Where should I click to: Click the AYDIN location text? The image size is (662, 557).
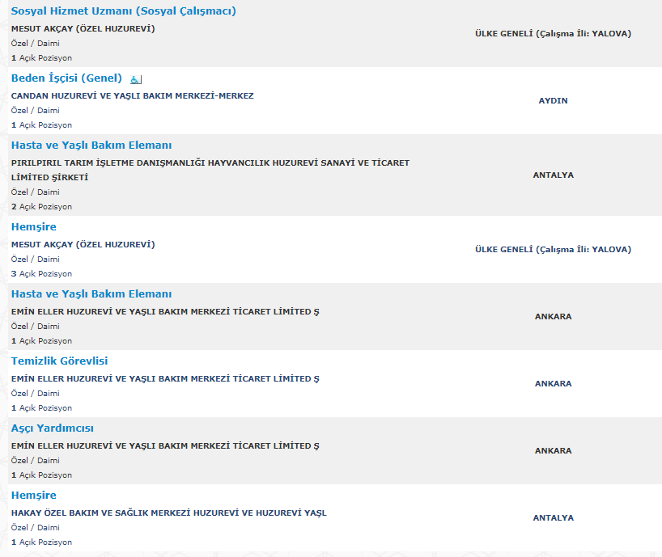[553, 101]
